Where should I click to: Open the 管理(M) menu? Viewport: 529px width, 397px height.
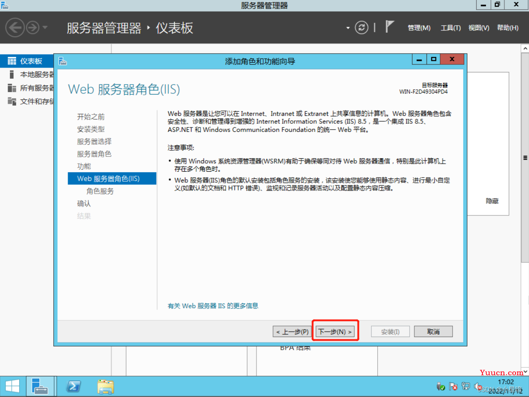419,28
